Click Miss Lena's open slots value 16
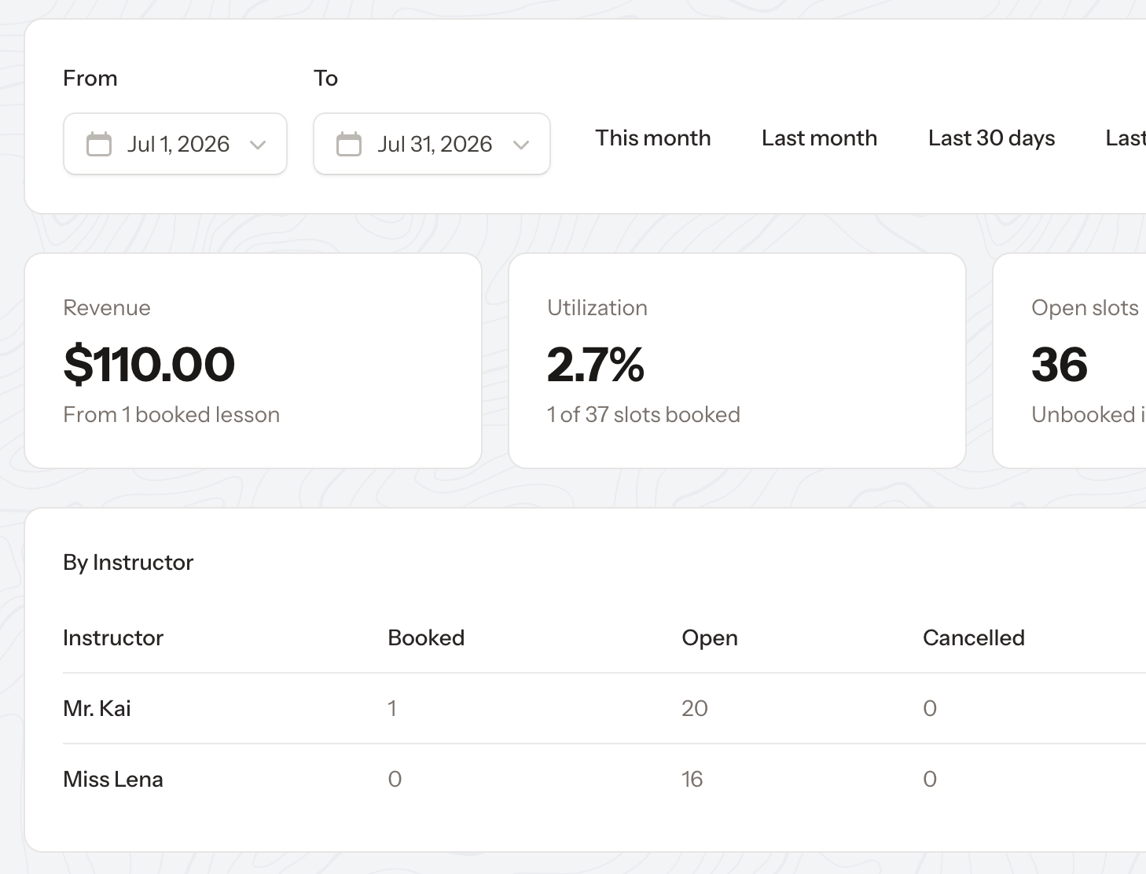This screenshot has height=874, width=1146. (692, 779)
